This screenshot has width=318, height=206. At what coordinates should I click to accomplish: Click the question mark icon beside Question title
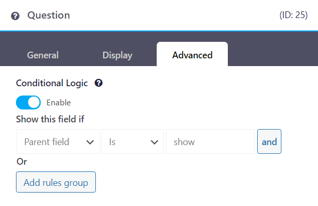coord(15,16)
